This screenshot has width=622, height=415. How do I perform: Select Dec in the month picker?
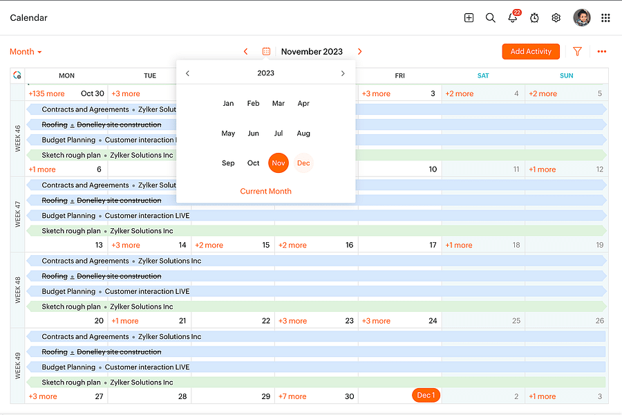point(303,163)
